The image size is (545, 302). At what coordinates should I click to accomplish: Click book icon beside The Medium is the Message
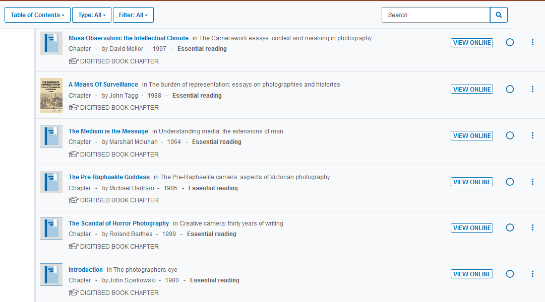pyautogui.click(x=51, y=136)
